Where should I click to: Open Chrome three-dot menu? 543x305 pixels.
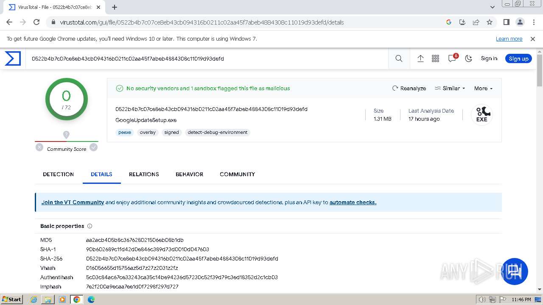coord(533,22)
